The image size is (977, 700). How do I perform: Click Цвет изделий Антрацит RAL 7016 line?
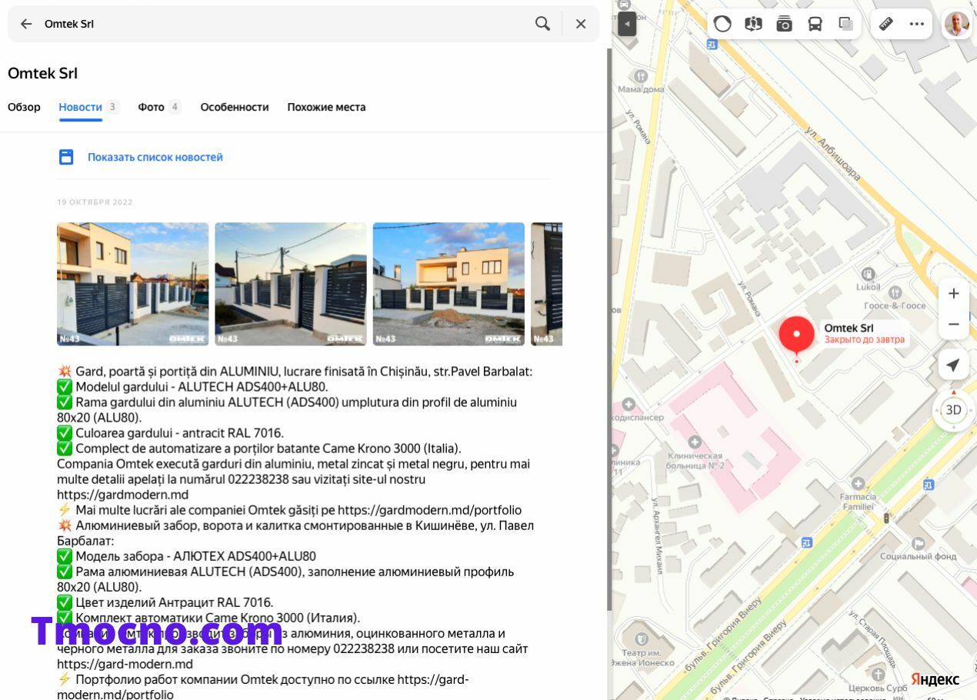(165, 602)
